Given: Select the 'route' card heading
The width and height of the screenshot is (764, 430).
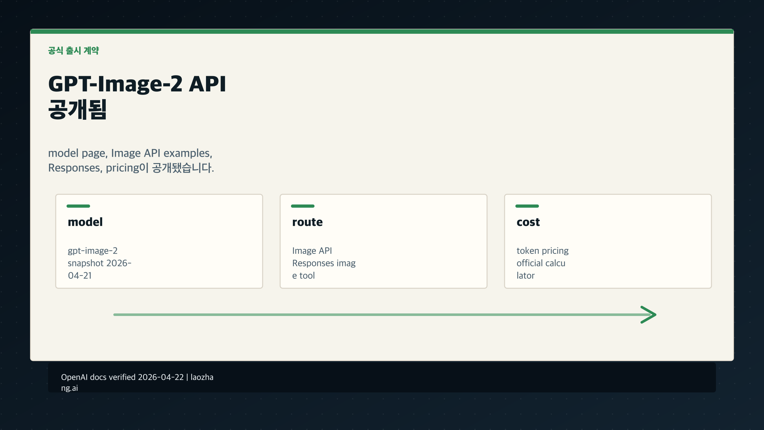Looking at the screenshot, I should (307, 222).
